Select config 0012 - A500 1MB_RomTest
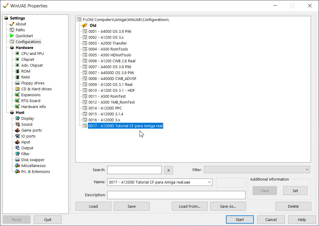Viewport: 319px width, 226px height. coord(112,102)
